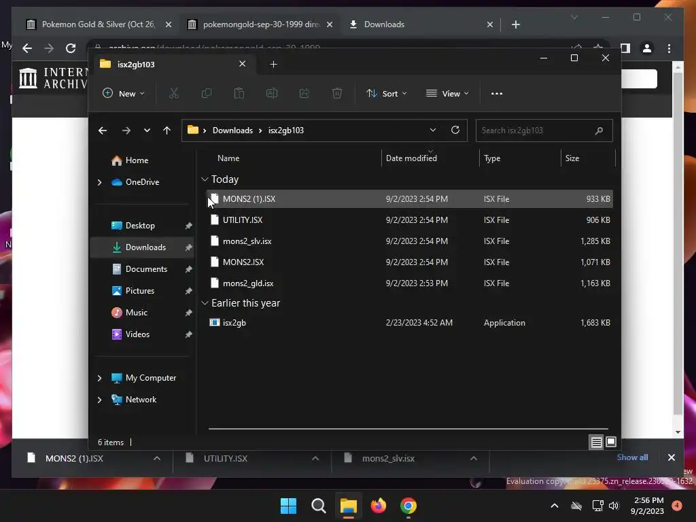Open Windows Start menu

288,506
